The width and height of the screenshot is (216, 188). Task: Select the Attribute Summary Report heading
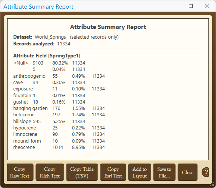108,27
